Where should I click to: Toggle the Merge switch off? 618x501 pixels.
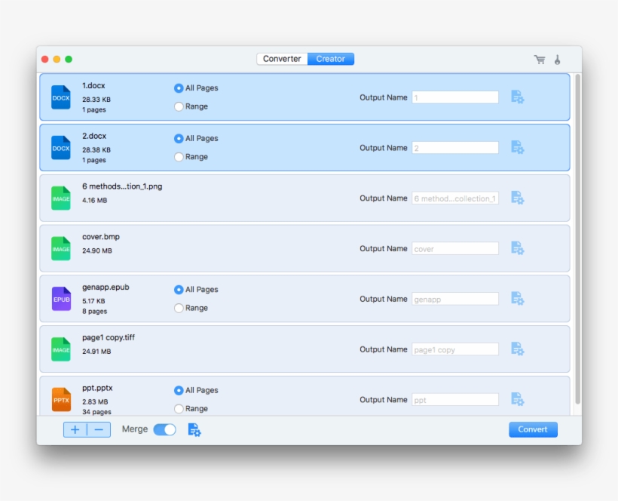click(164, 429)
